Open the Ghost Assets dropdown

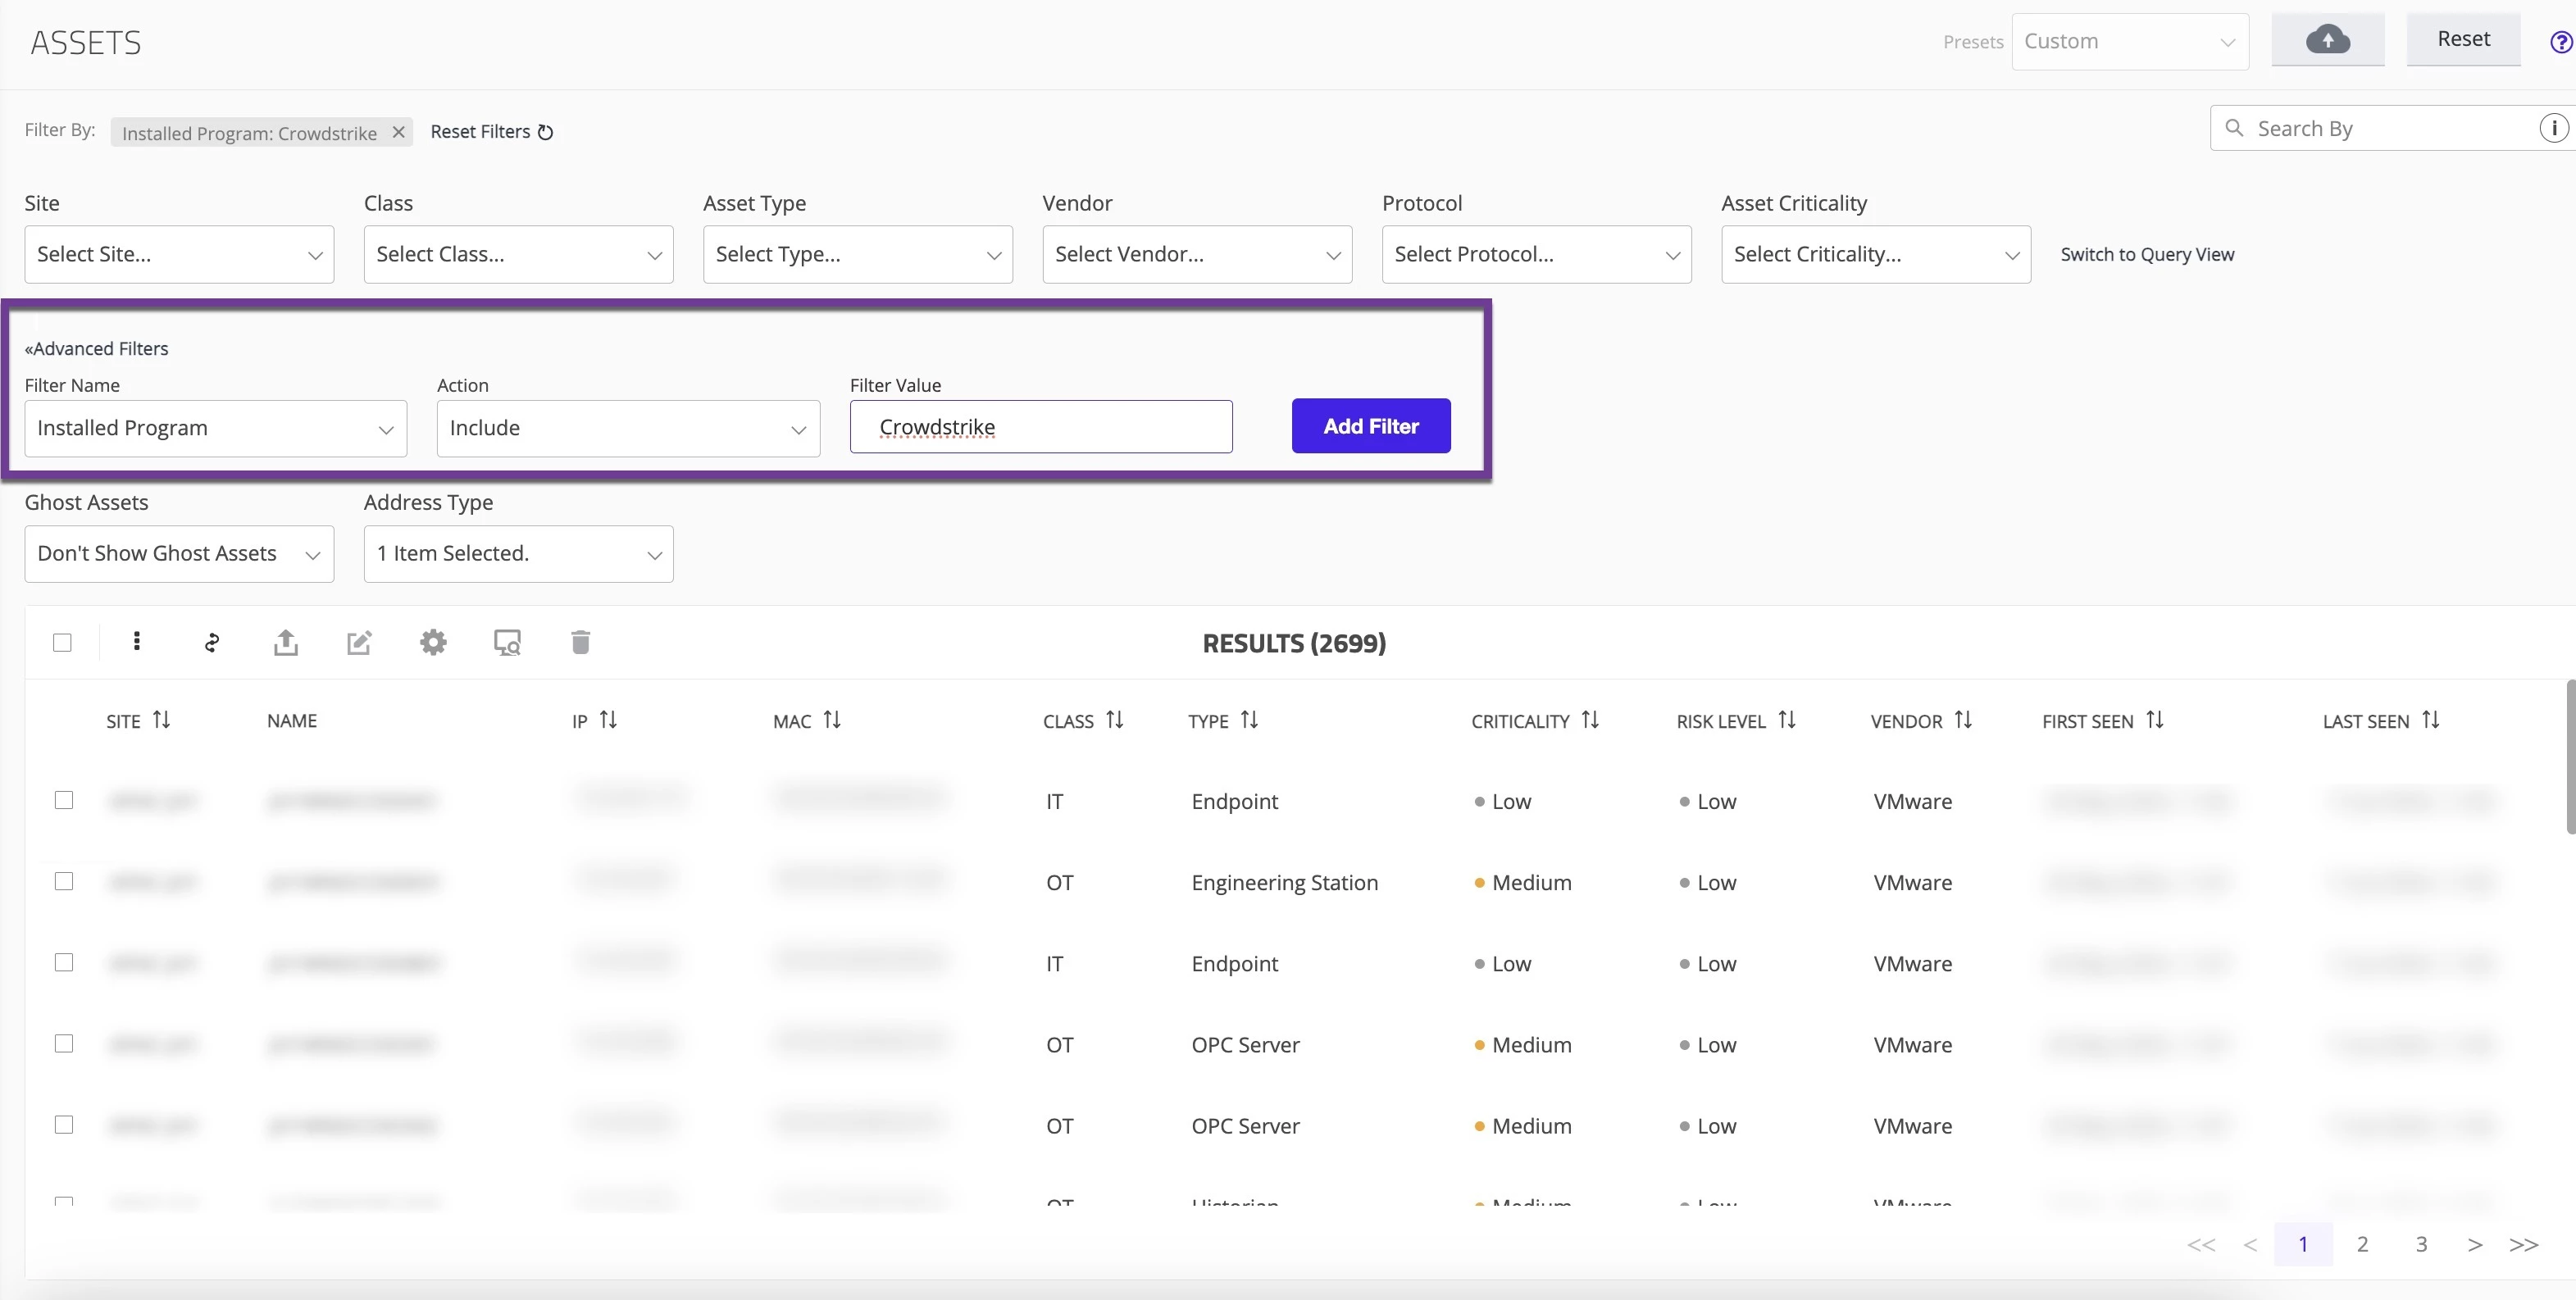(x=179, y=554)
